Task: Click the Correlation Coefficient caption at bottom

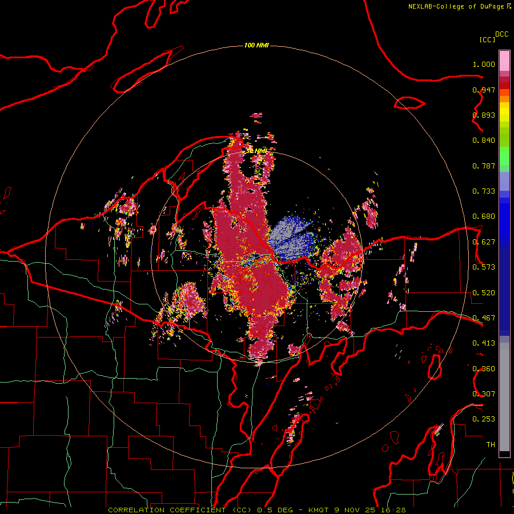Action: coord(256,510)
